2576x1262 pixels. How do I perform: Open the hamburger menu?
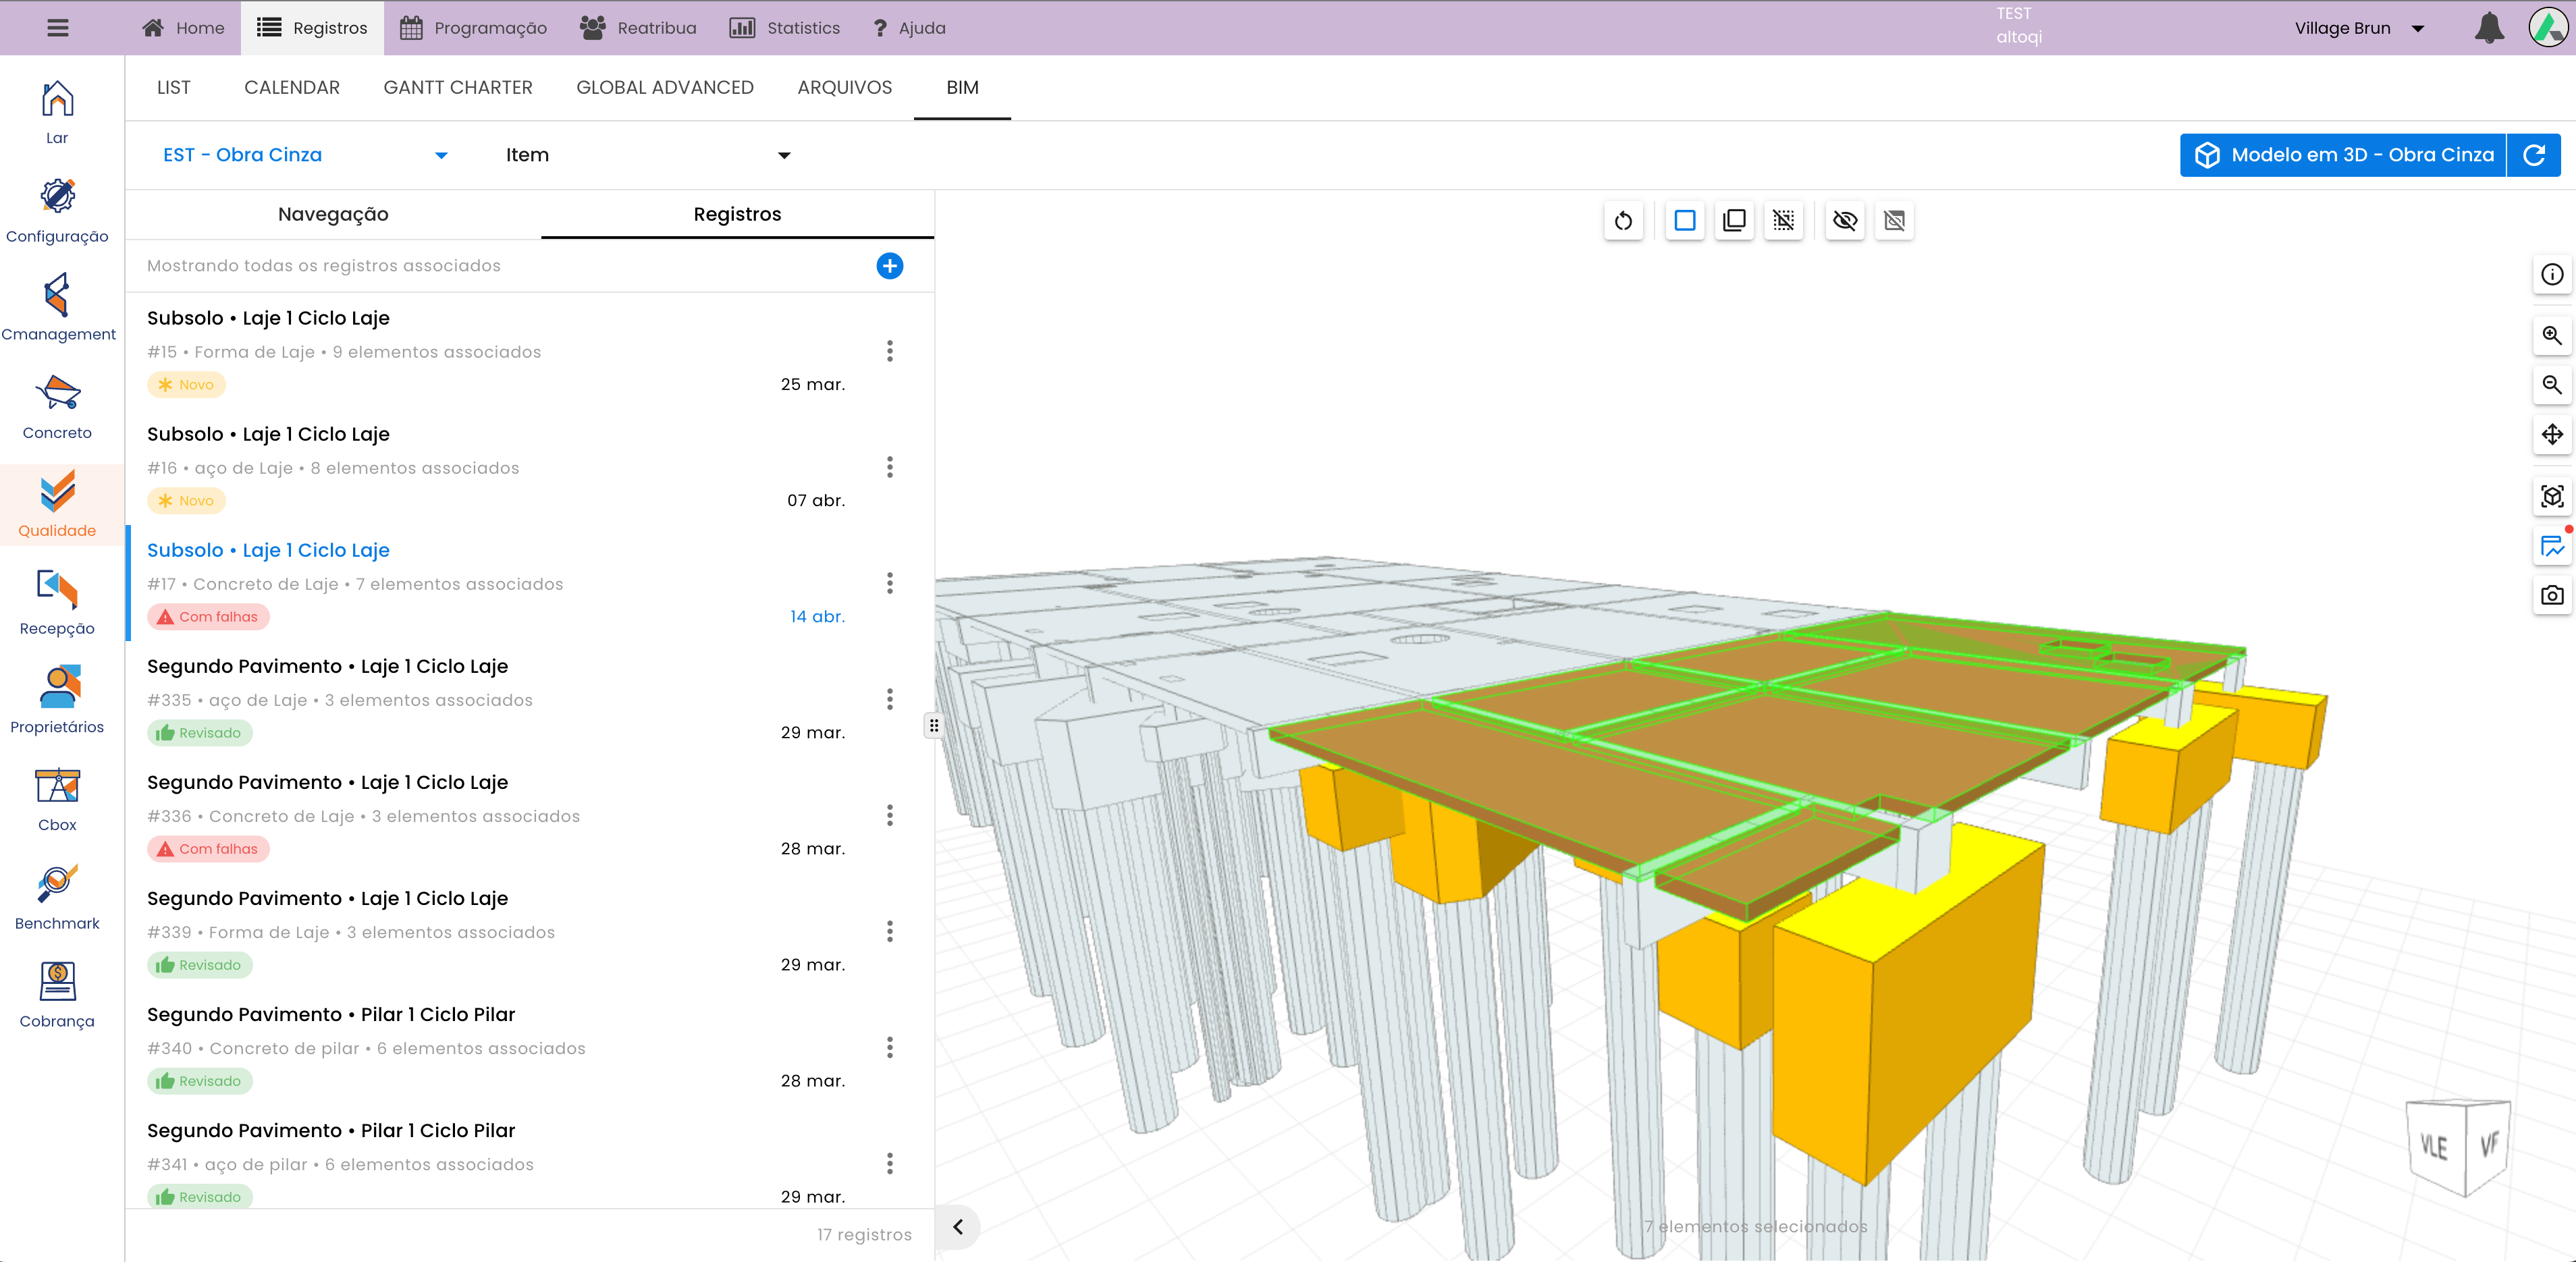tap(58, 28)
